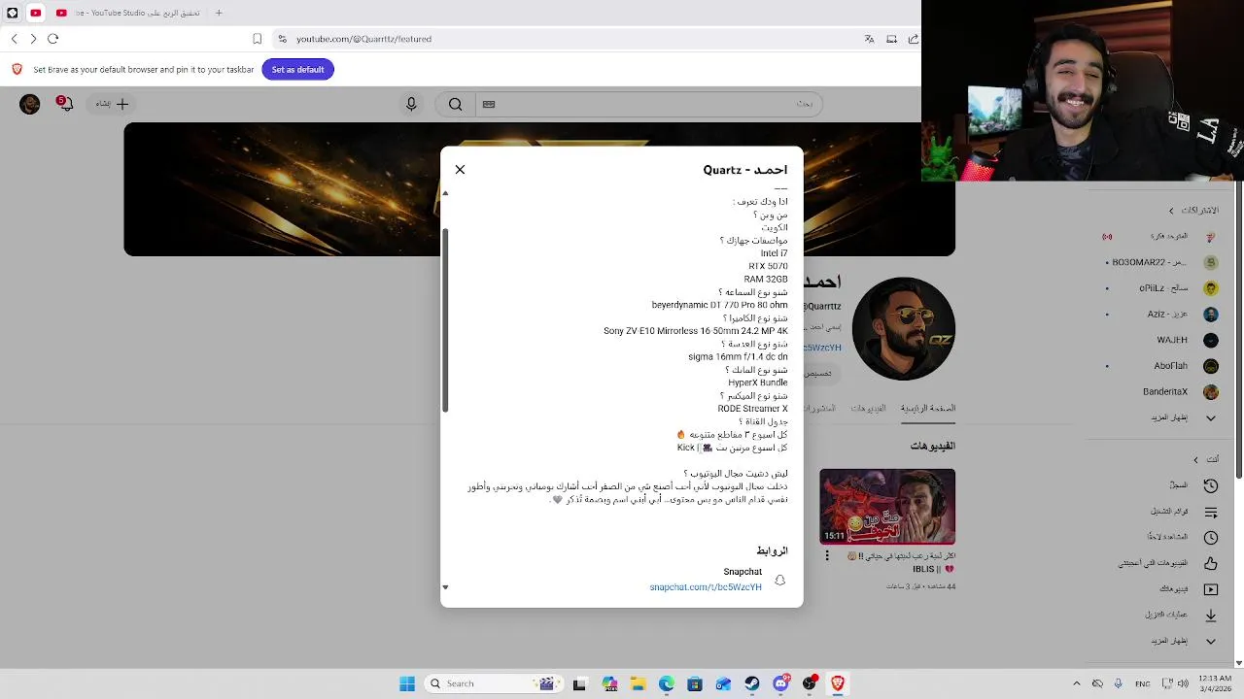Viewport: 1244px width, 699px height.
Task: Open YouTube account avatar menu
Action: 30,104
